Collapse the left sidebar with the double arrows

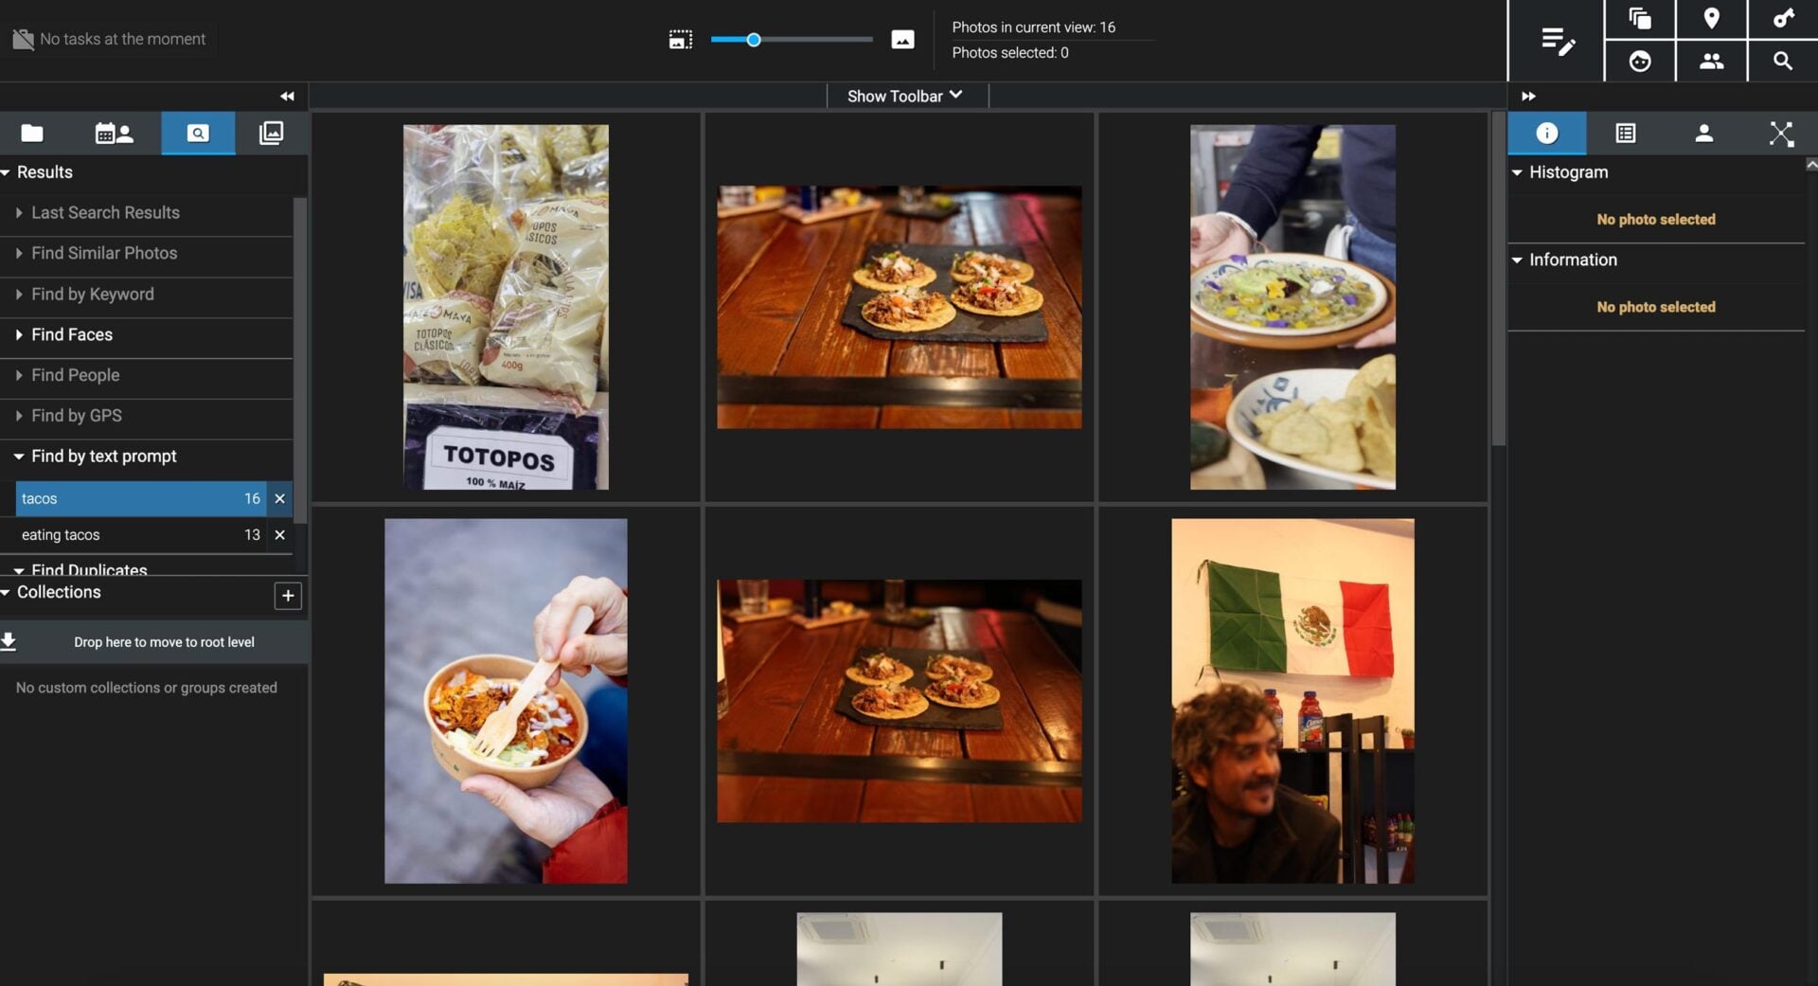pyautogui.click(x=287, y=96)
